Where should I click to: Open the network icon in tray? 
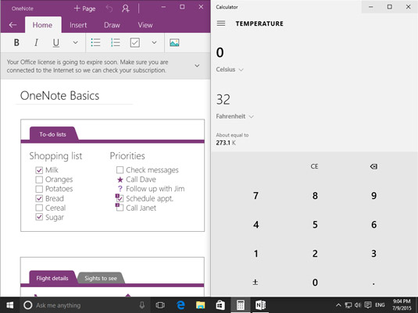click(x=348, y=305)
